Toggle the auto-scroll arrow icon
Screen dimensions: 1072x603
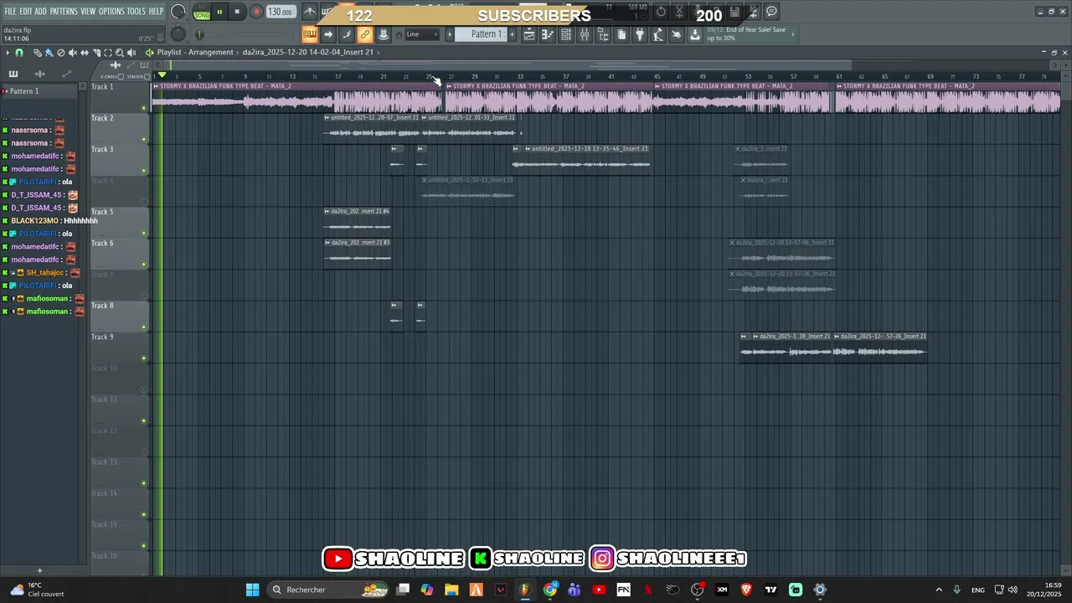[328, 34]
